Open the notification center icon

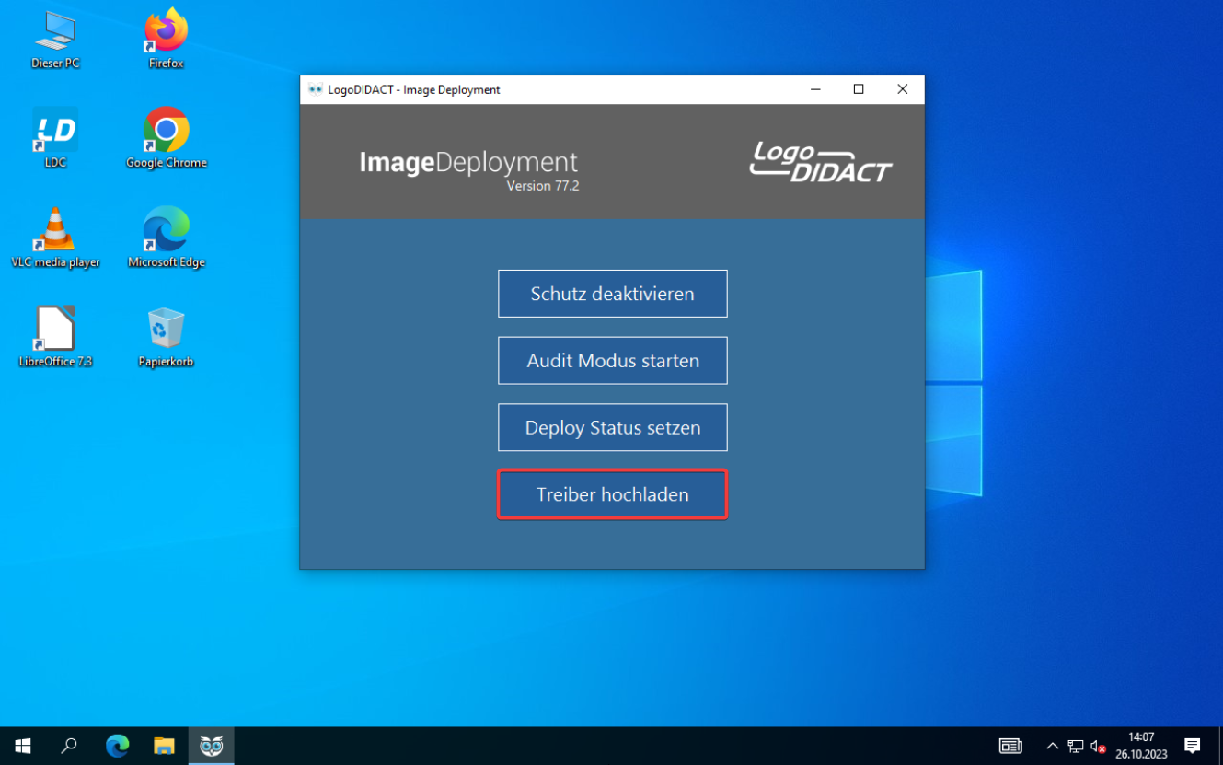coord(1193,746)
